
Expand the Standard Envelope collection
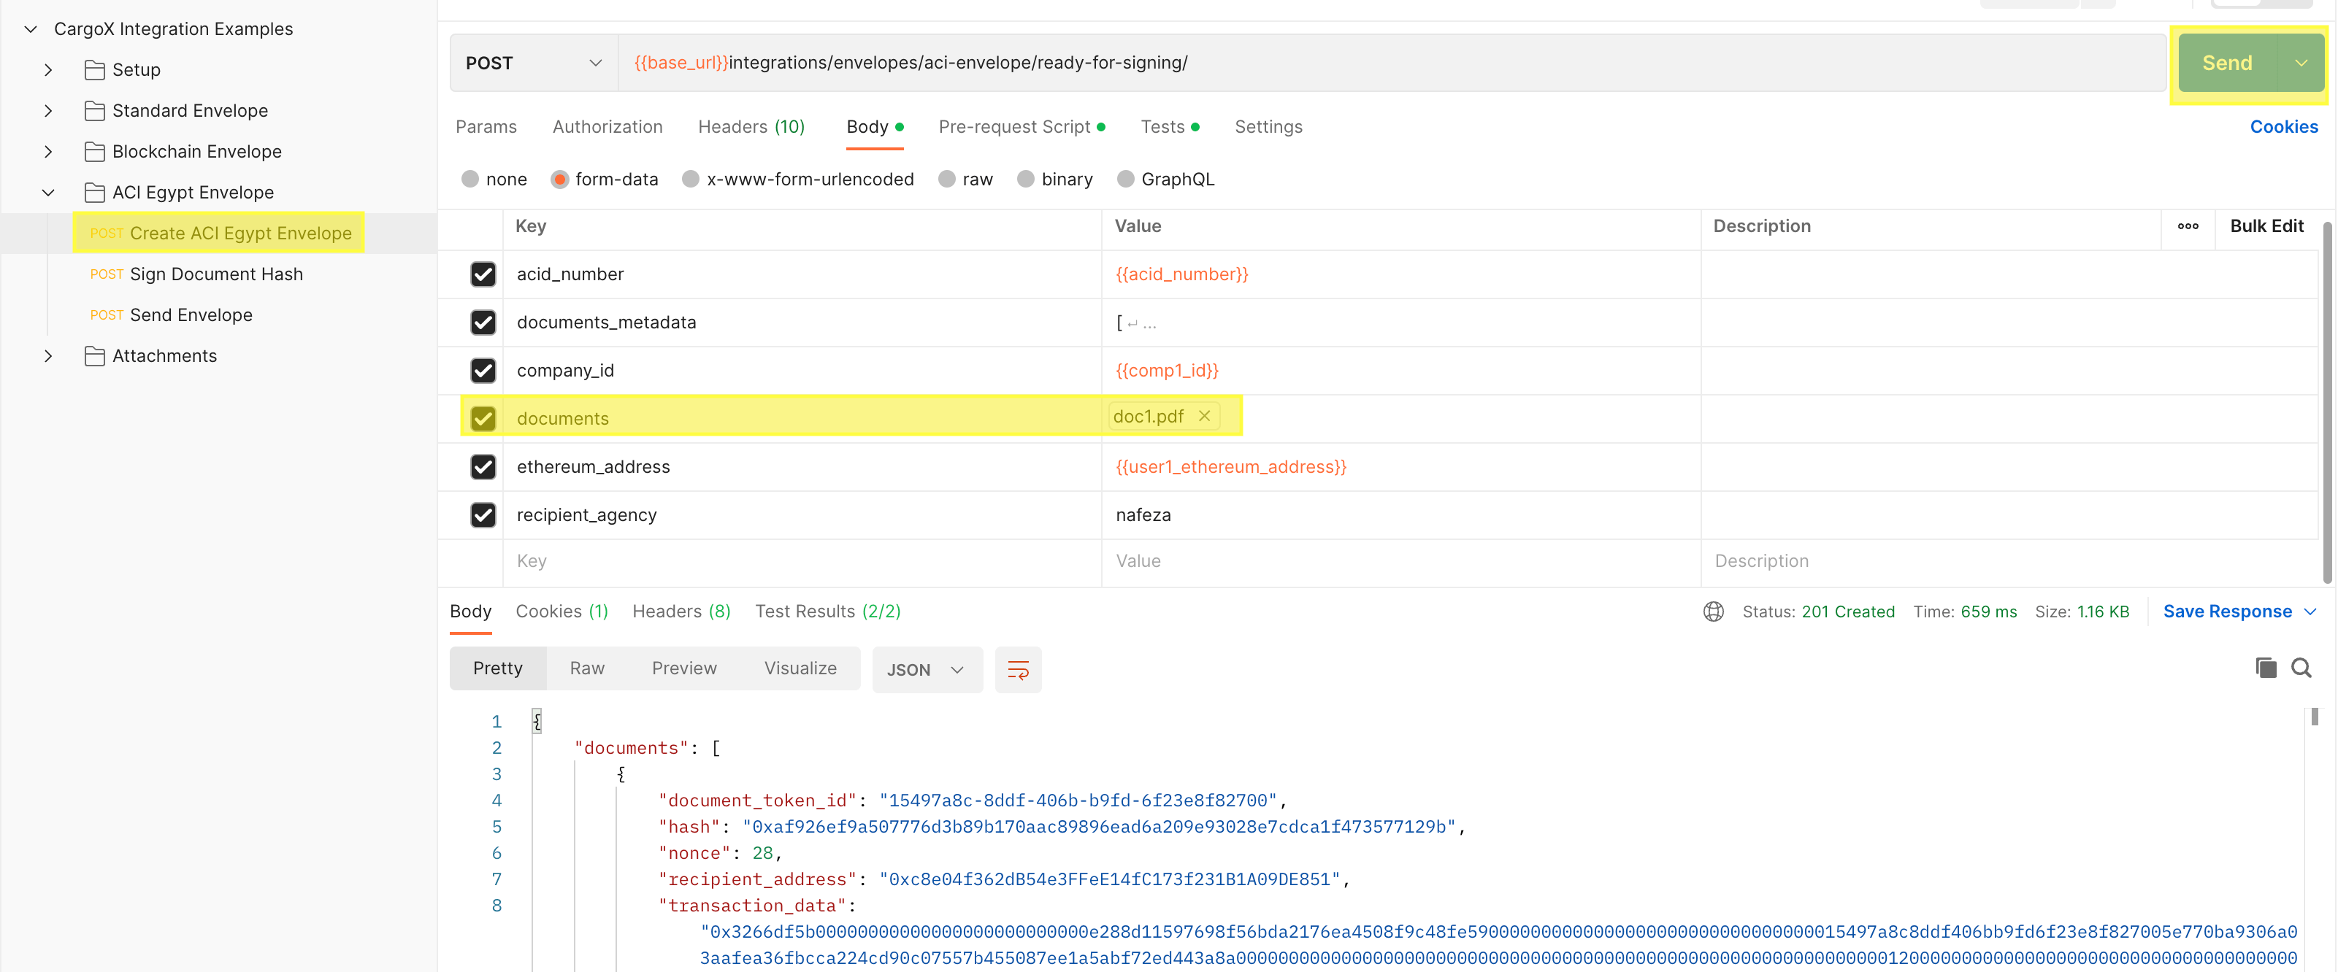(48, 109)
